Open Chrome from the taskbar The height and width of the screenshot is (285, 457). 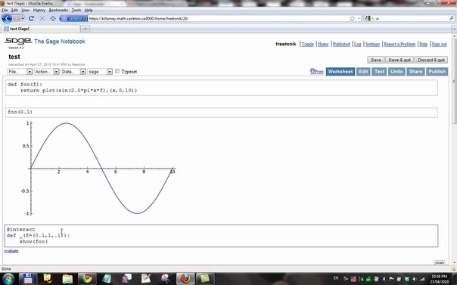(87, 278)
